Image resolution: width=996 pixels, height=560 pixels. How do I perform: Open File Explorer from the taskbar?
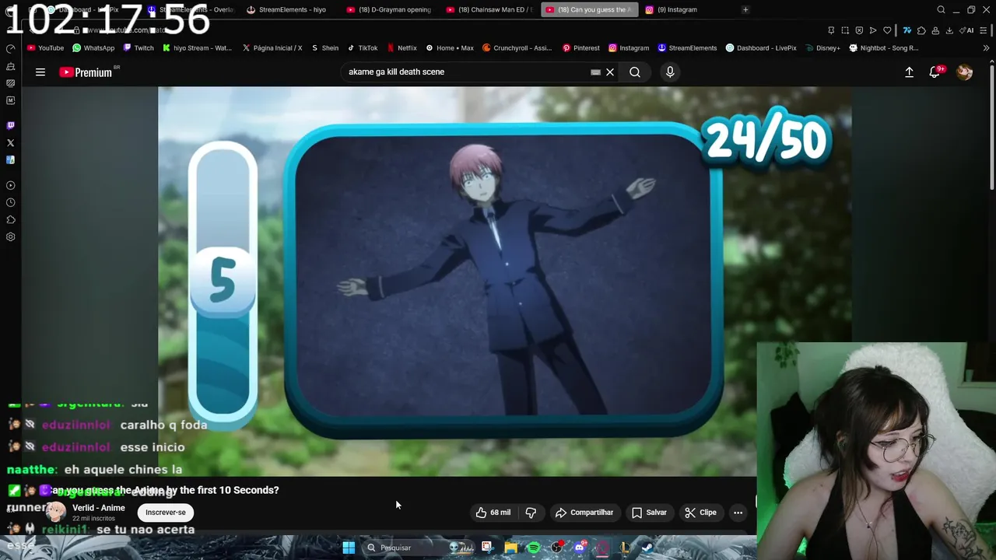510,548
